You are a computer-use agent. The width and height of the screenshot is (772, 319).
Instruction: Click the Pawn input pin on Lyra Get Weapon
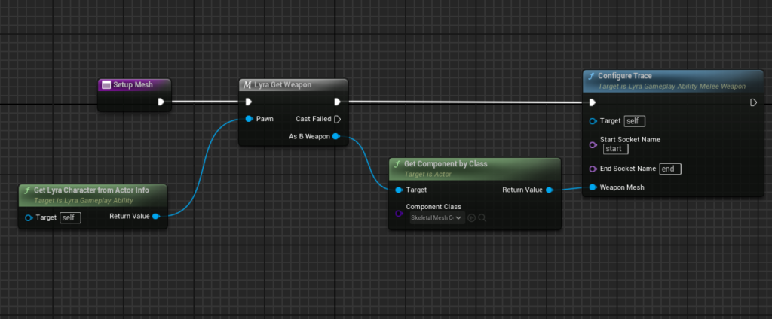pyautogui.click(x=248, y=119)
